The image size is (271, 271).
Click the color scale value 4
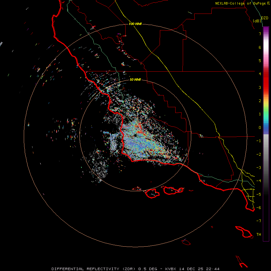click(260, 74)
